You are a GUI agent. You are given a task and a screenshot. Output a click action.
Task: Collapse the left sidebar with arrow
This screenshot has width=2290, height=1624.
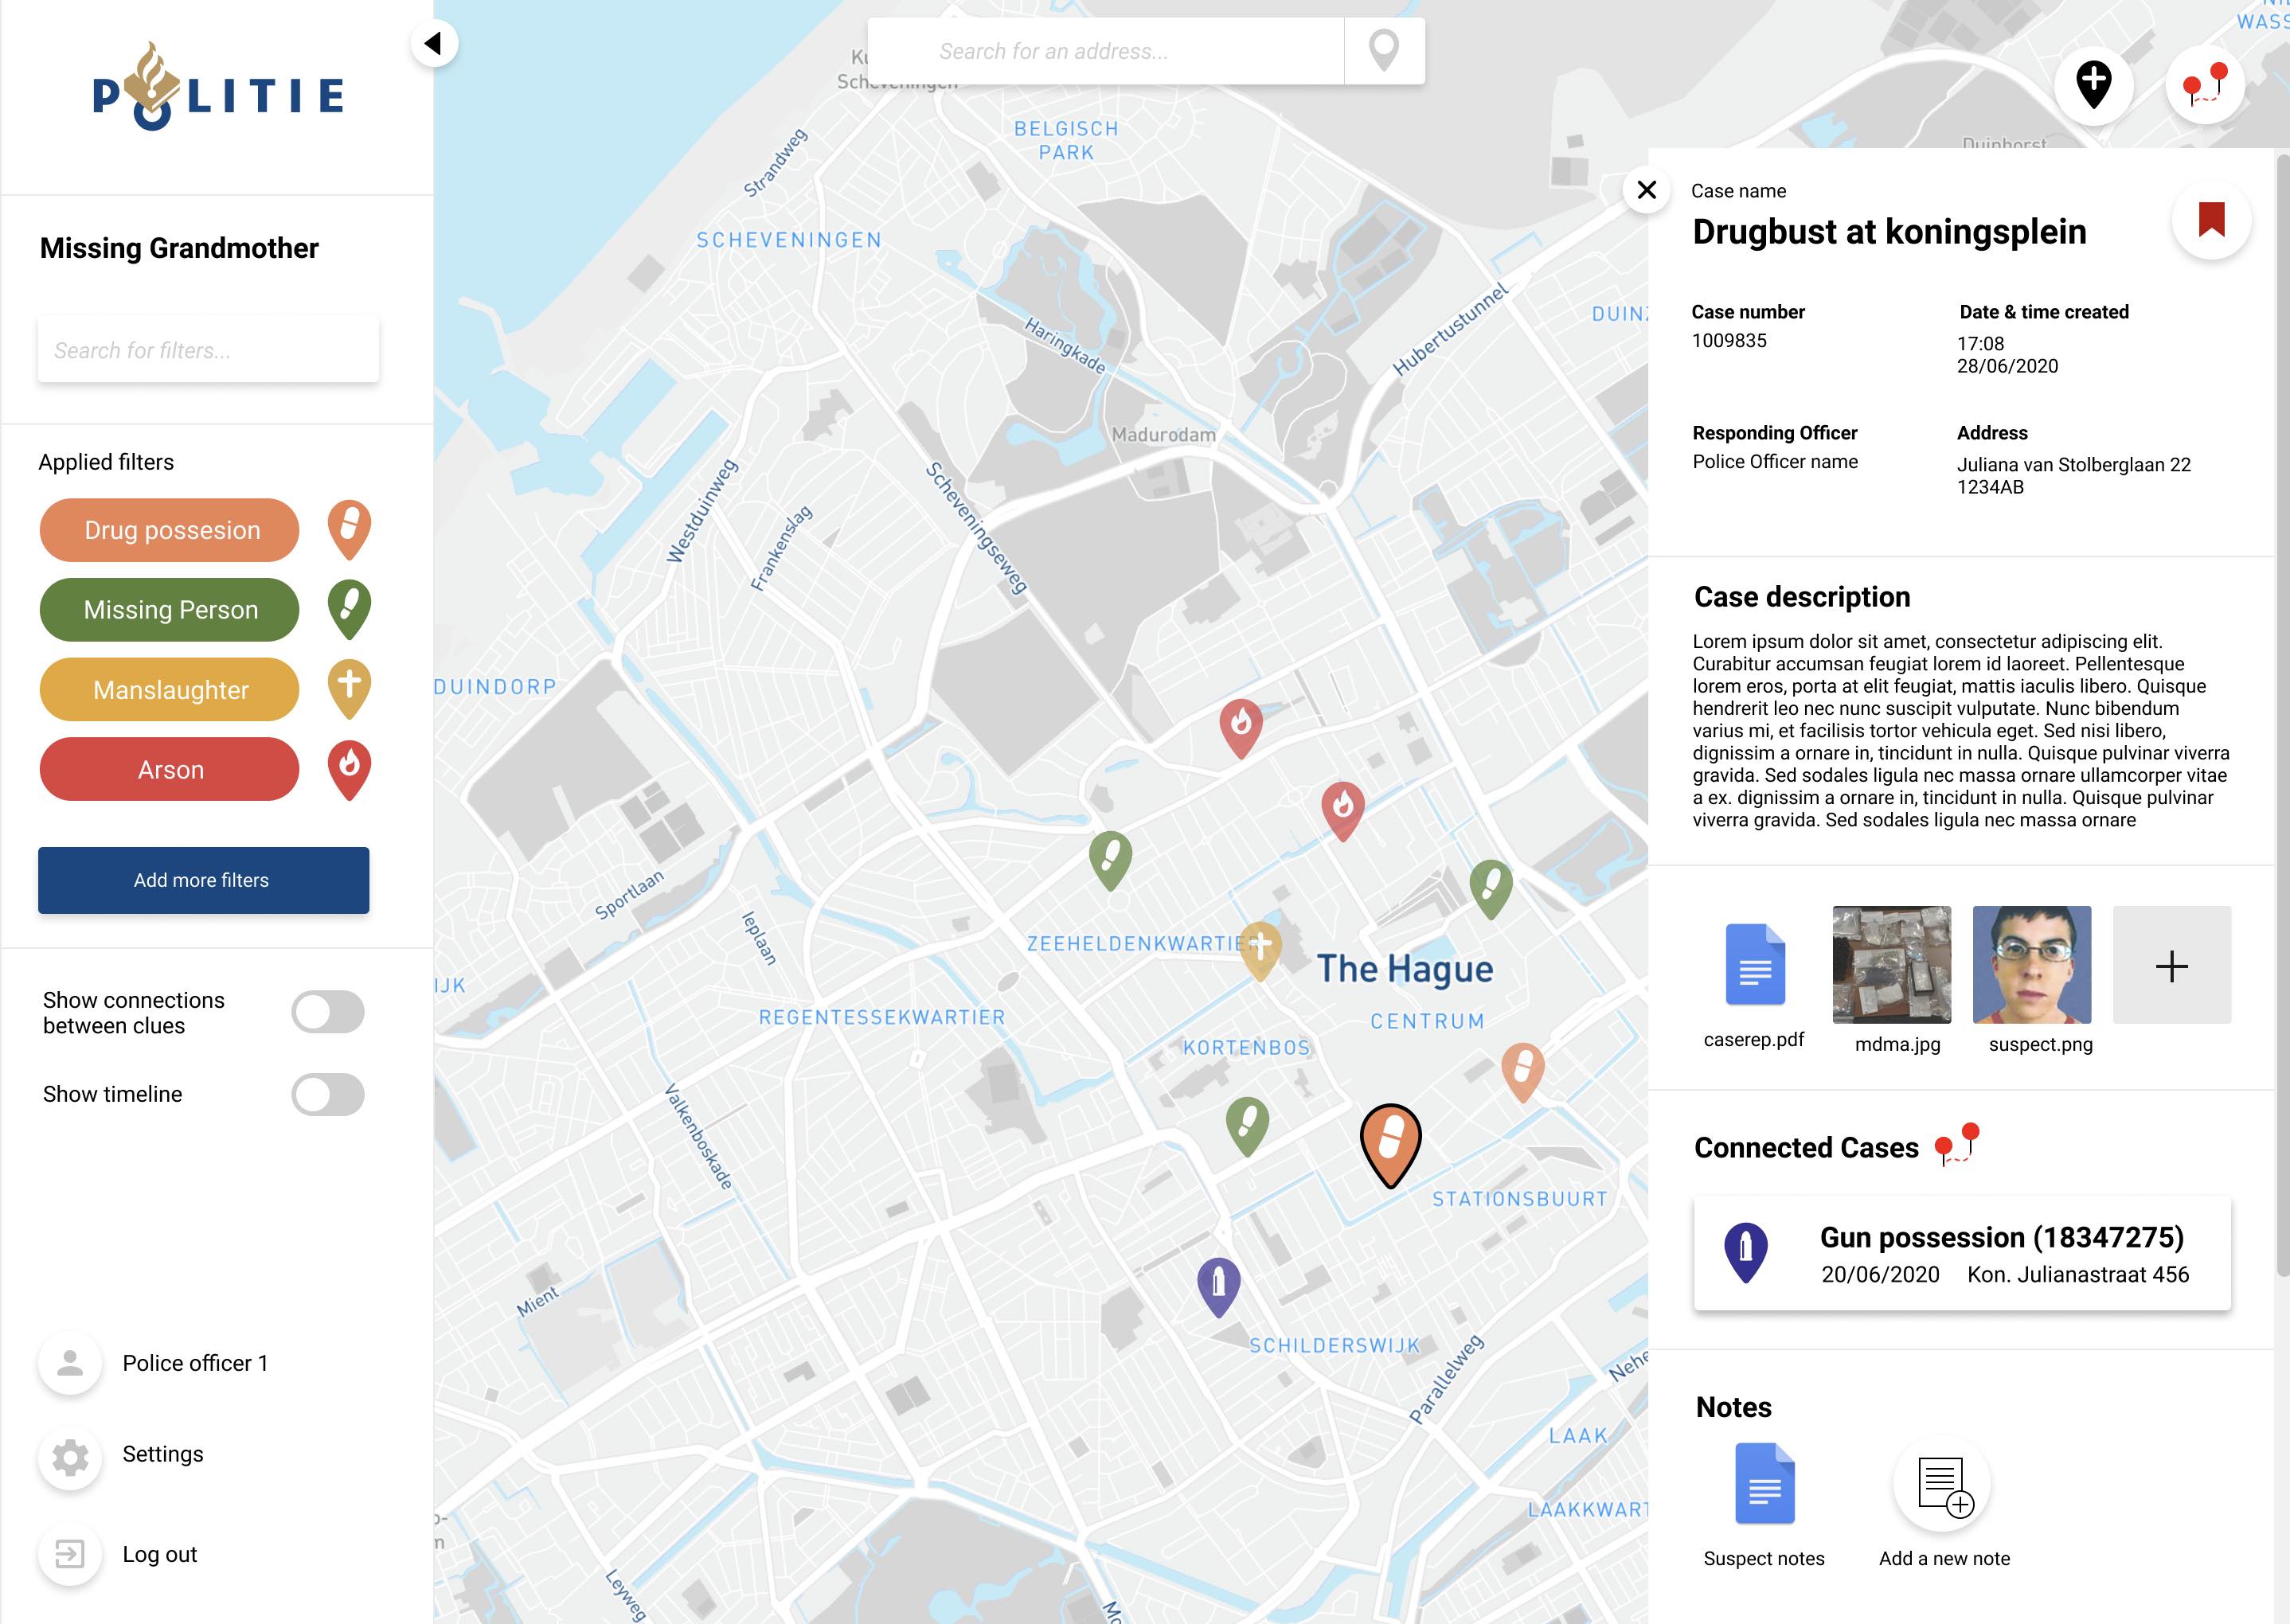pyautogui.click(x=434, y=43)
